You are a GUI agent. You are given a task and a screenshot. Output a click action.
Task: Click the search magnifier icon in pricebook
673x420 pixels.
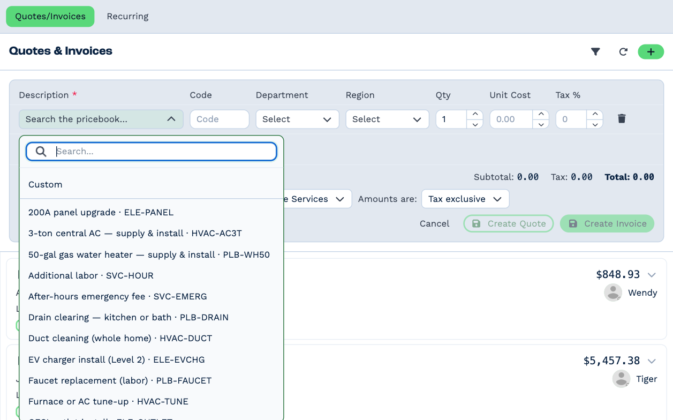tap(41, 152)
